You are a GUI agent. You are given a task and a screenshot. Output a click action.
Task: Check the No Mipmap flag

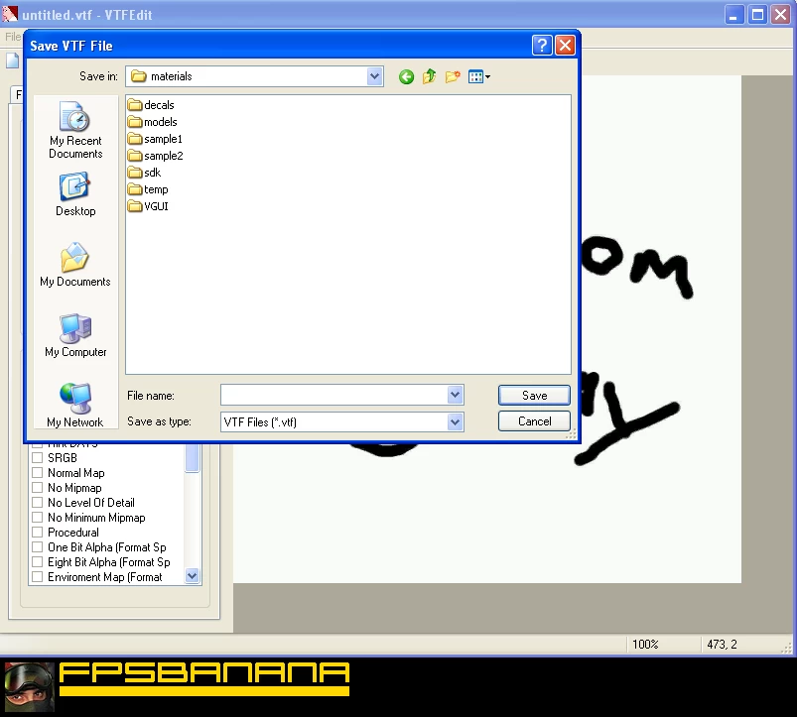click(x=38, y=488)
